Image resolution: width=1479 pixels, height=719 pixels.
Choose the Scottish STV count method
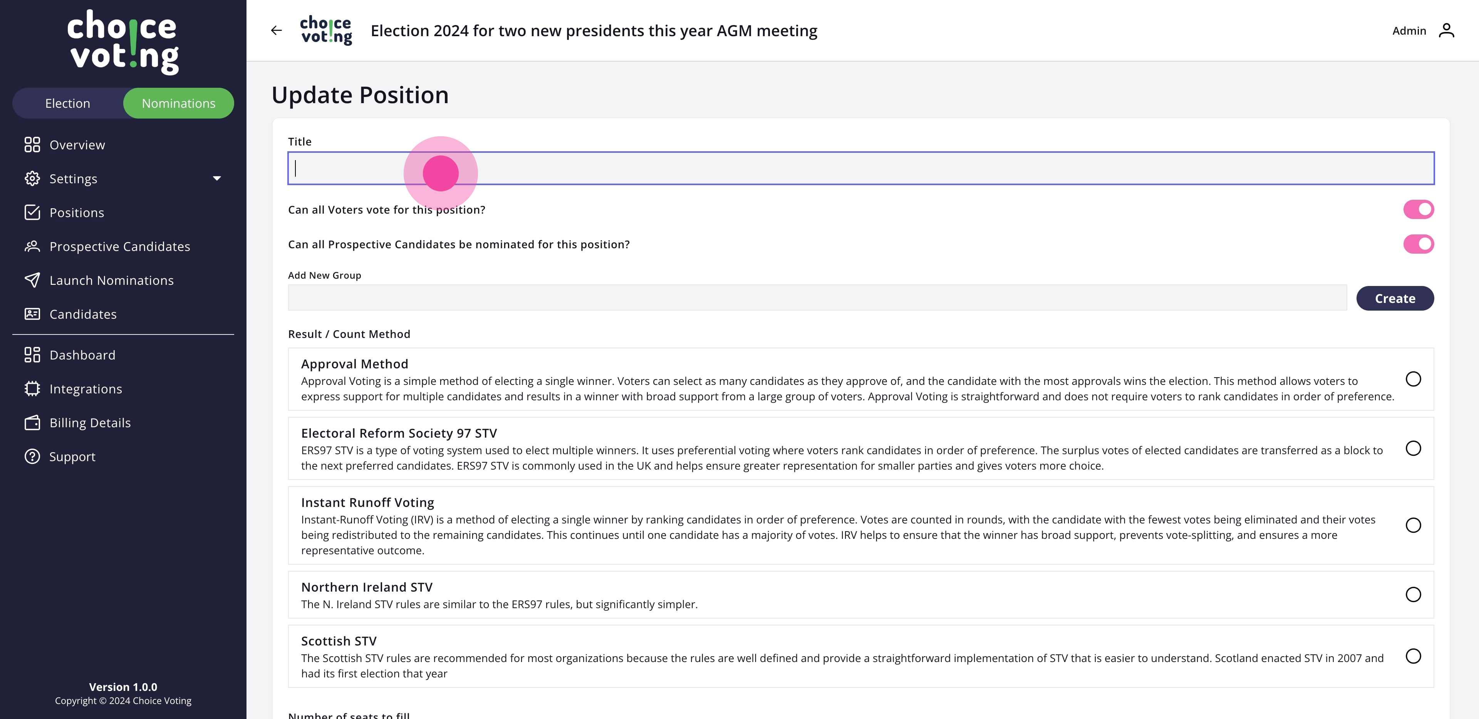(1413, 656)
